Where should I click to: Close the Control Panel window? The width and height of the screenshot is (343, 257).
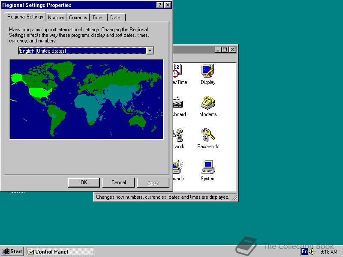pos(233,50)
